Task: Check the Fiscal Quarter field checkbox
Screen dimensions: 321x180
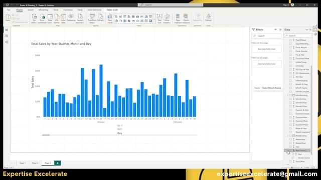Action: (x=290, y=51)
